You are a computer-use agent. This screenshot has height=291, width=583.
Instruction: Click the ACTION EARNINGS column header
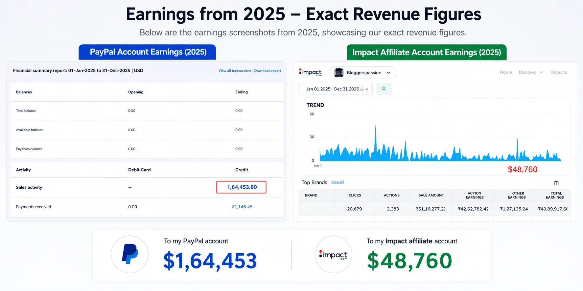[475, 195]
